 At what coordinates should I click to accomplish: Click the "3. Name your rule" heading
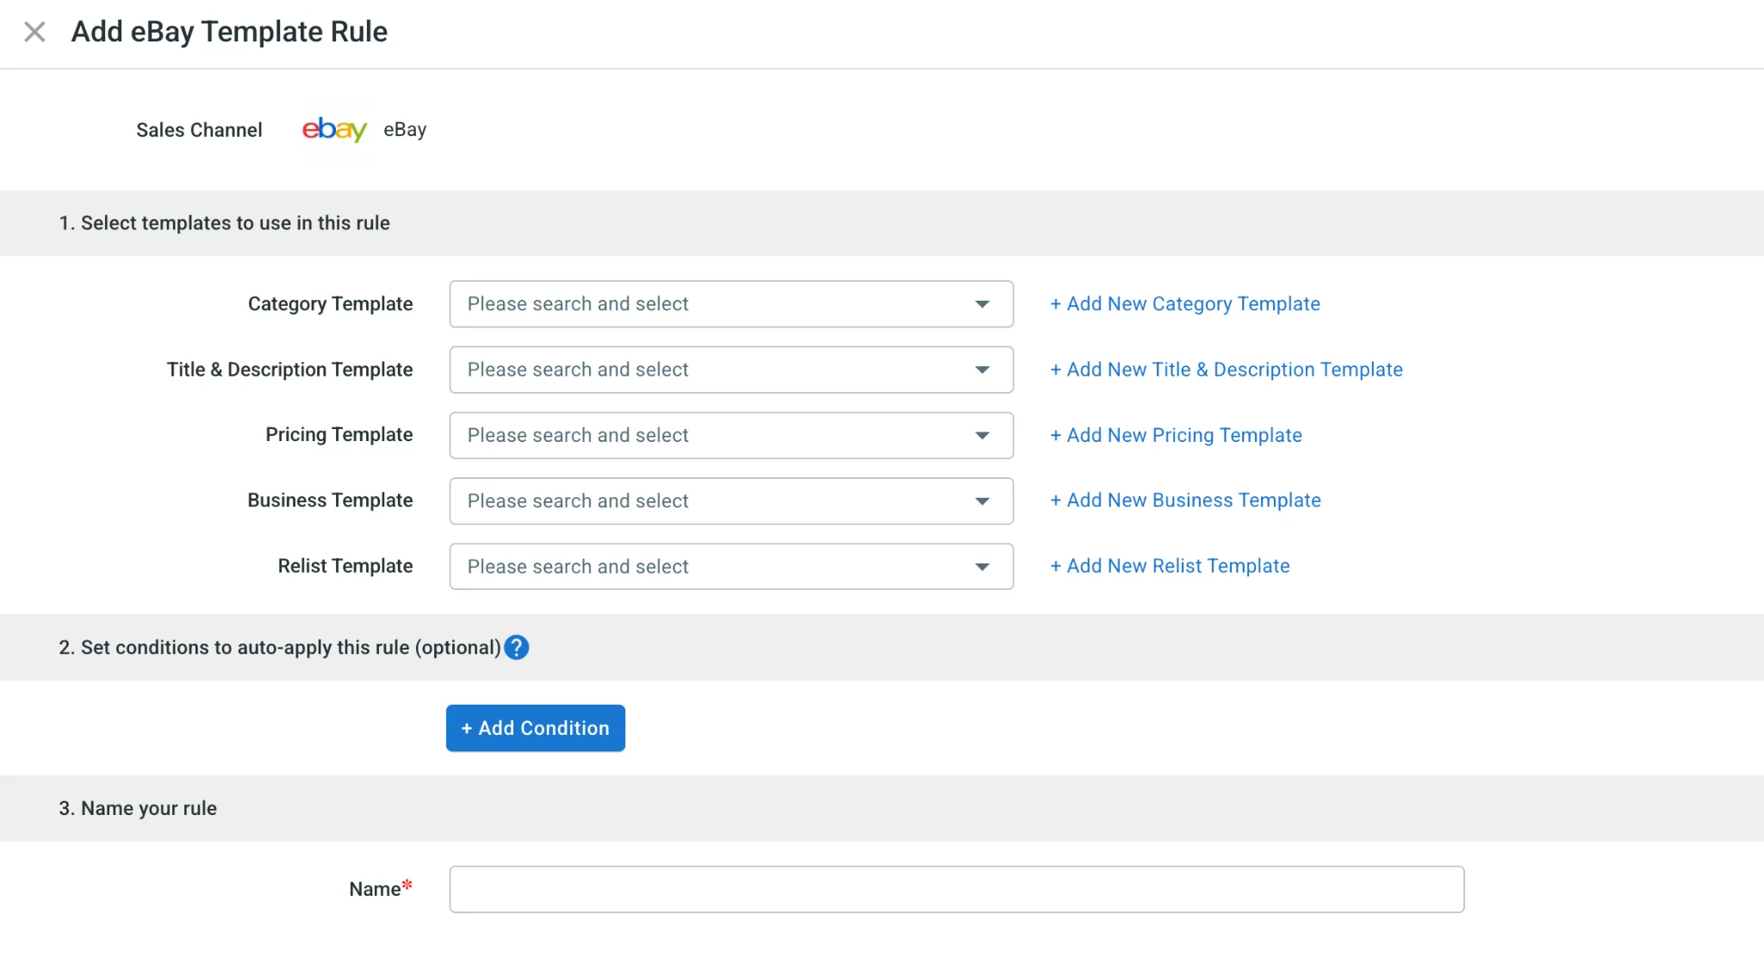(x=138, y=808)
